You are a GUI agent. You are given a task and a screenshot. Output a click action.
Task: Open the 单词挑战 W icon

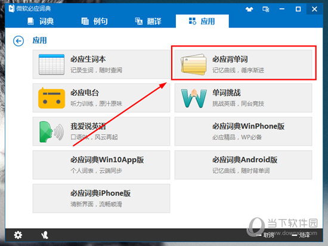[194, 98]
